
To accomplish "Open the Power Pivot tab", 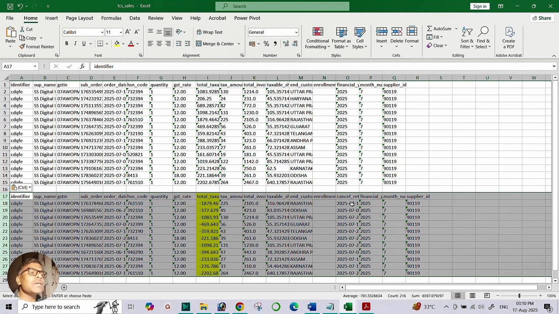I will [247, 18].
